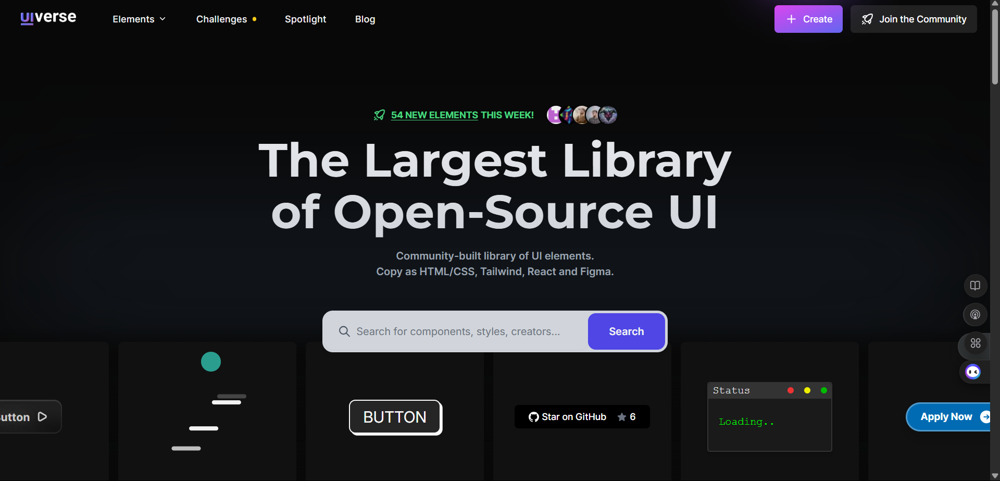Click the four-circles grid icon in sidebar
This screenshot has height=481, width=1000.
point(975,343)
